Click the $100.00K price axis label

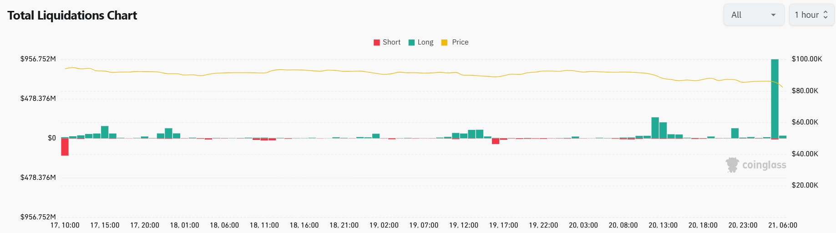806,59
